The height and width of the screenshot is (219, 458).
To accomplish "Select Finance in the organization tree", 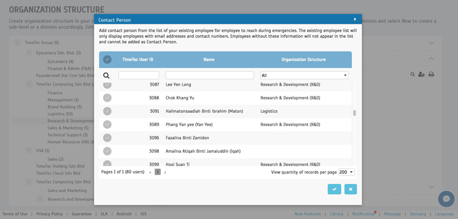I will pos(55,93).
